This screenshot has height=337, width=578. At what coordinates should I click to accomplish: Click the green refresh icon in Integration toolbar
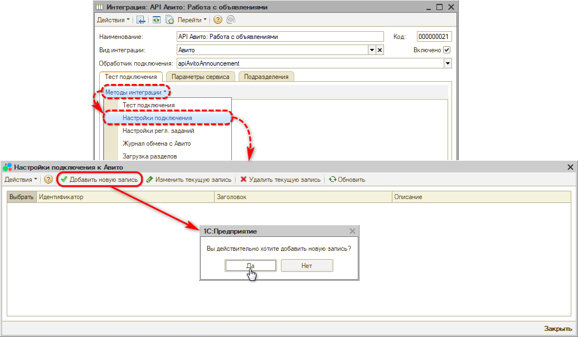point(157,20)
